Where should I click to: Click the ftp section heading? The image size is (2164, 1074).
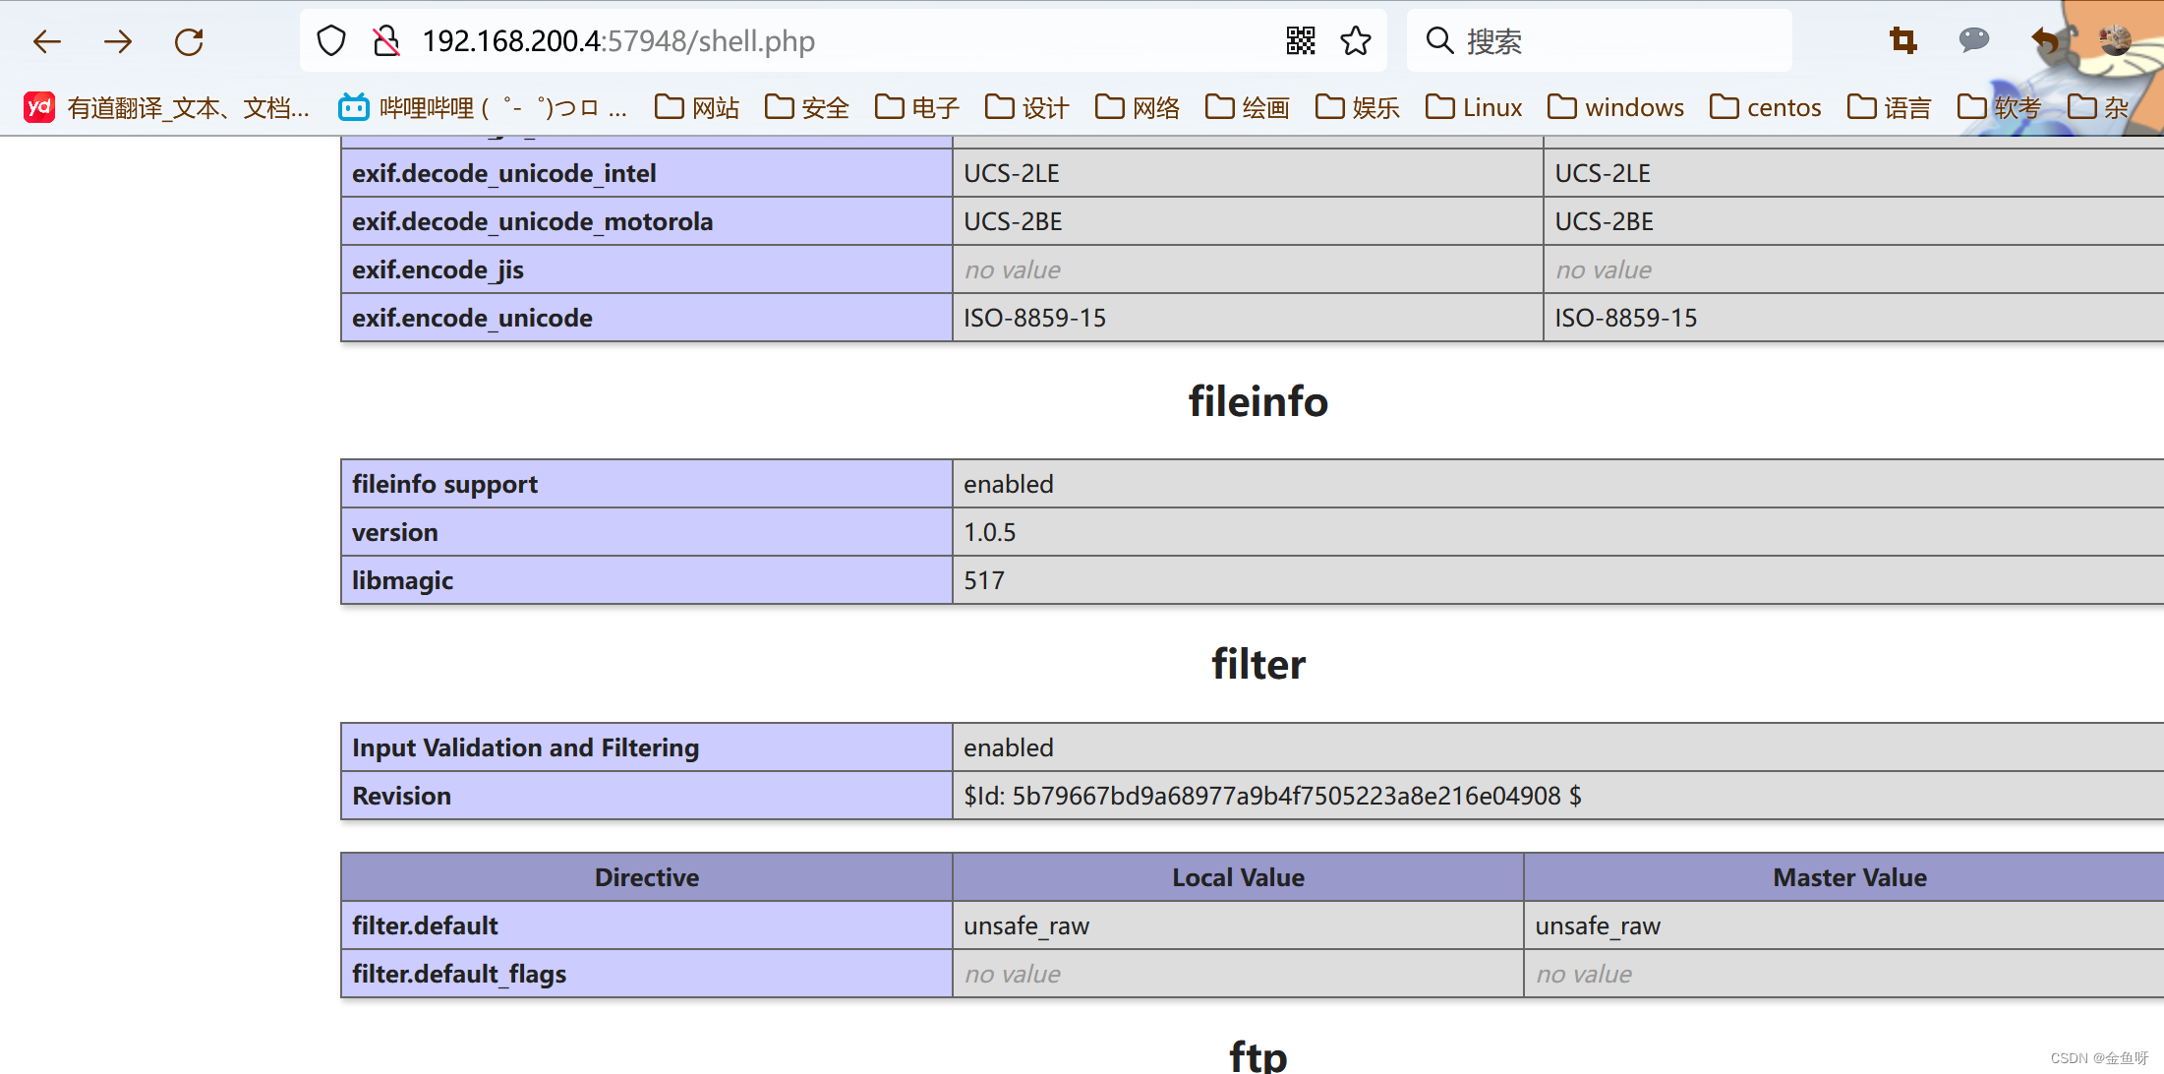coord(1257,1055)
